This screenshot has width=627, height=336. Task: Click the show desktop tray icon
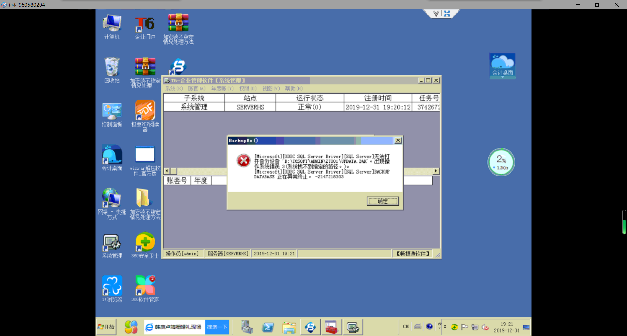point(526,327)
